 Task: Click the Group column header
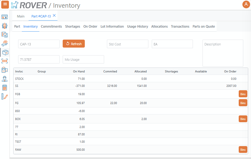coord(41,72)
